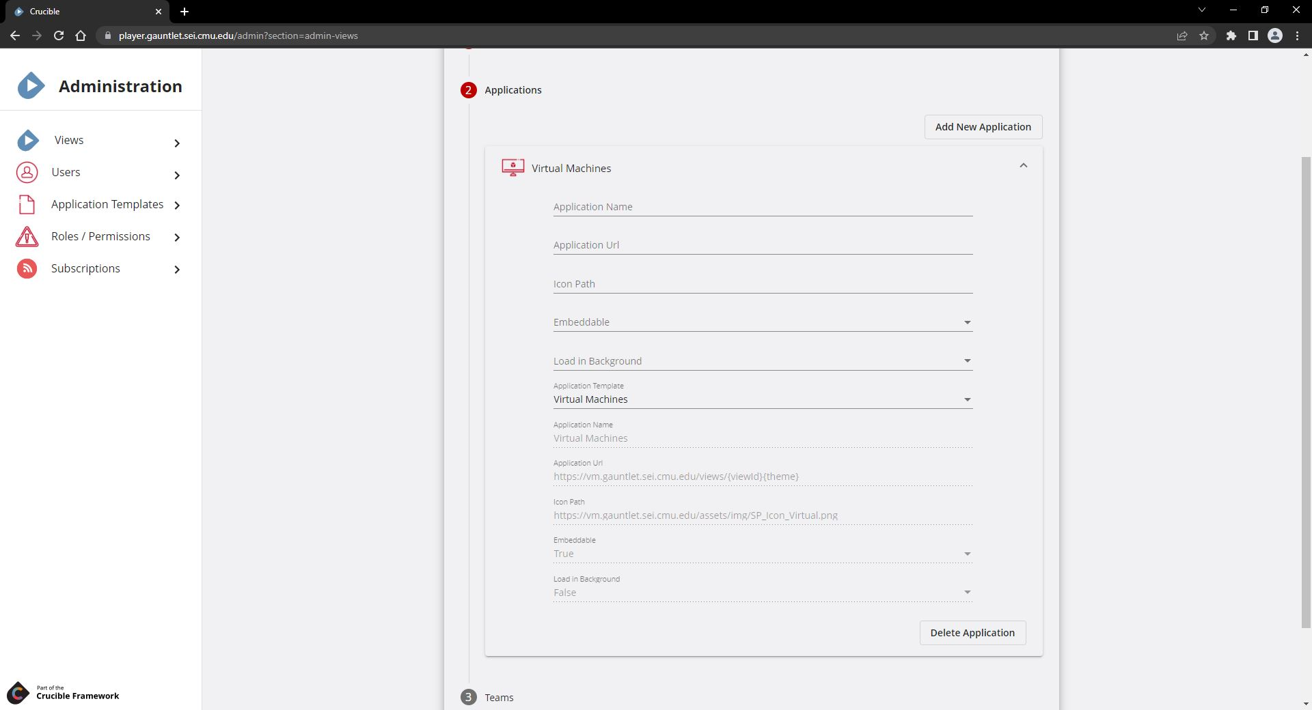Open the Users section icon
Image resolution: width=1312 pixels, height=710 pixels.
27,172
